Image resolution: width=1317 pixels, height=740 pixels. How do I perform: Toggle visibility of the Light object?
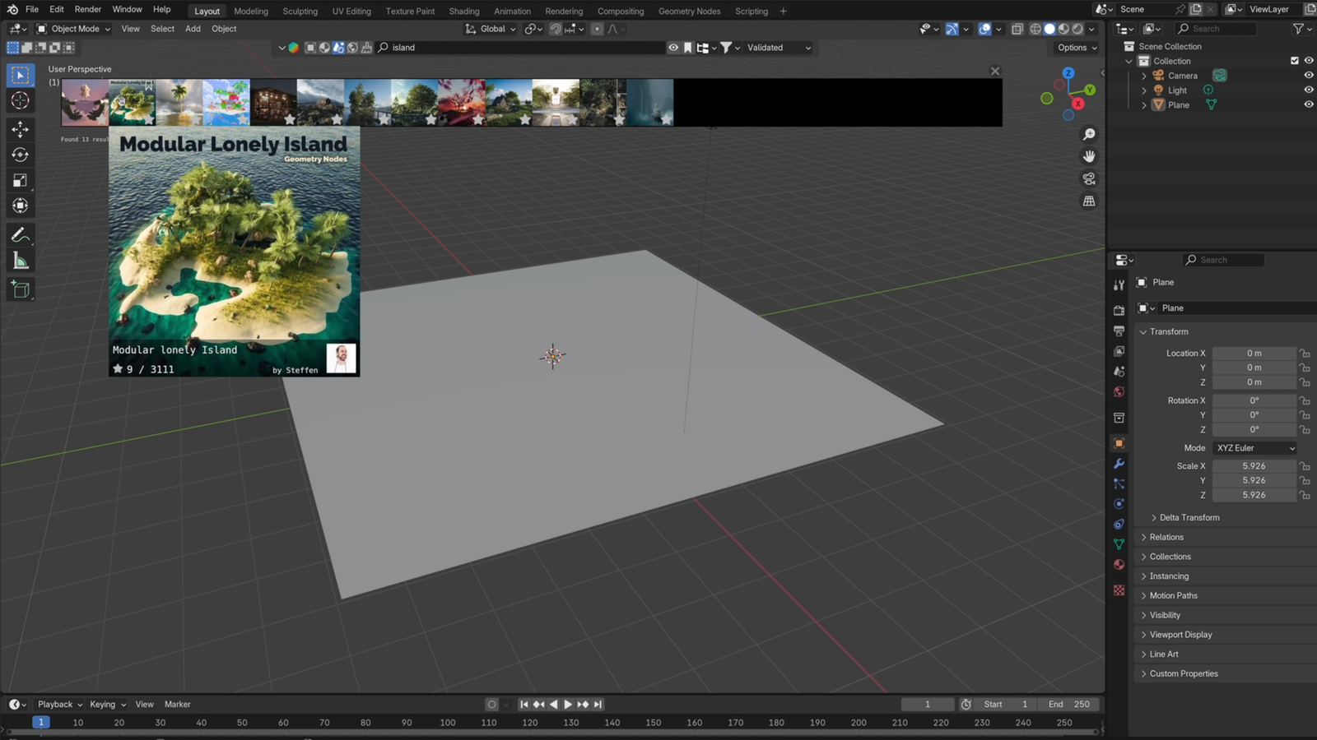(1309, 90)
